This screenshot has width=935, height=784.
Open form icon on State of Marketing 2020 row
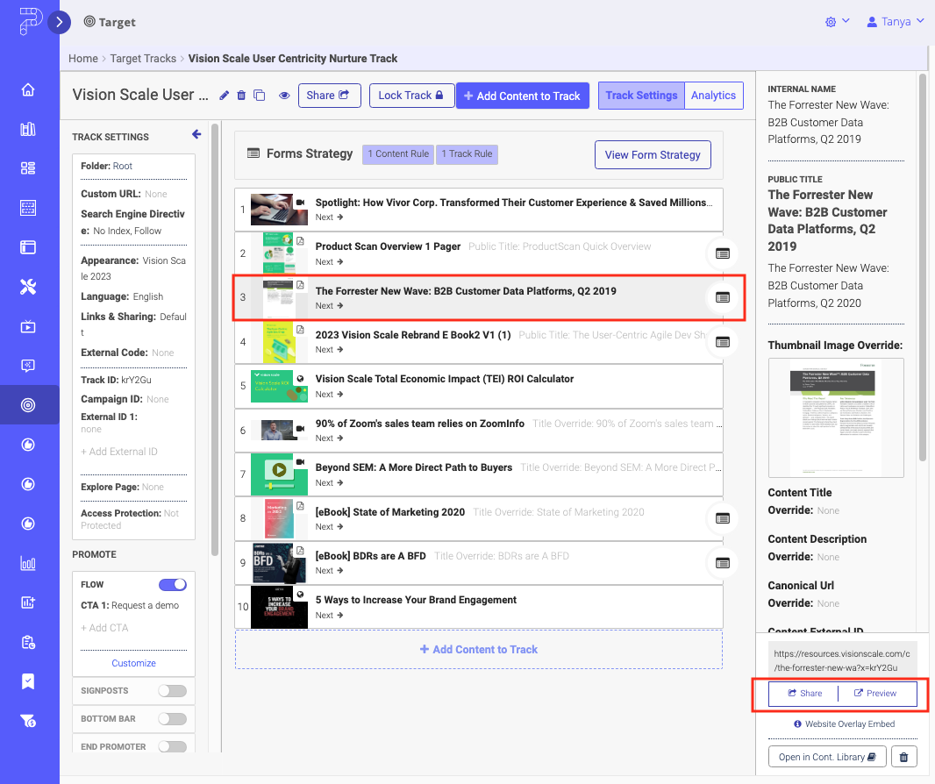(x=722, y=518)
